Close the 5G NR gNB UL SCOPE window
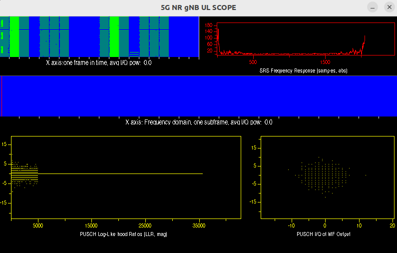397x253 pixels. [389, 7]
